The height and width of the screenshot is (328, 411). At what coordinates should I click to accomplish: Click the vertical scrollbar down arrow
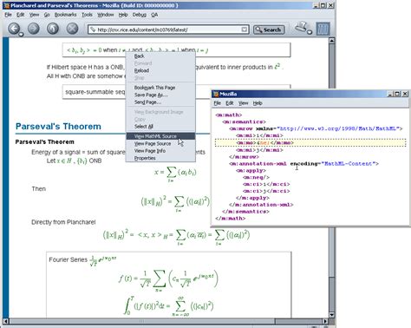tap(332, 315)
